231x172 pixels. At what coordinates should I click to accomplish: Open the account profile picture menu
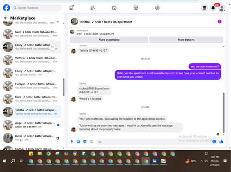pos(222,8)
